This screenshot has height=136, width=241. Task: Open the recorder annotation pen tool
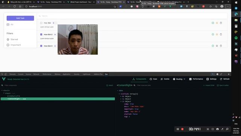pos(223,129)
